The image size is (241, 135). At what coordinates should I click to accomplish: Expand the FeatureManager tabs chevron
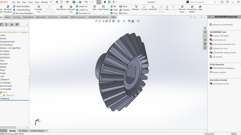pyautogui.click(x=27, y=24)
